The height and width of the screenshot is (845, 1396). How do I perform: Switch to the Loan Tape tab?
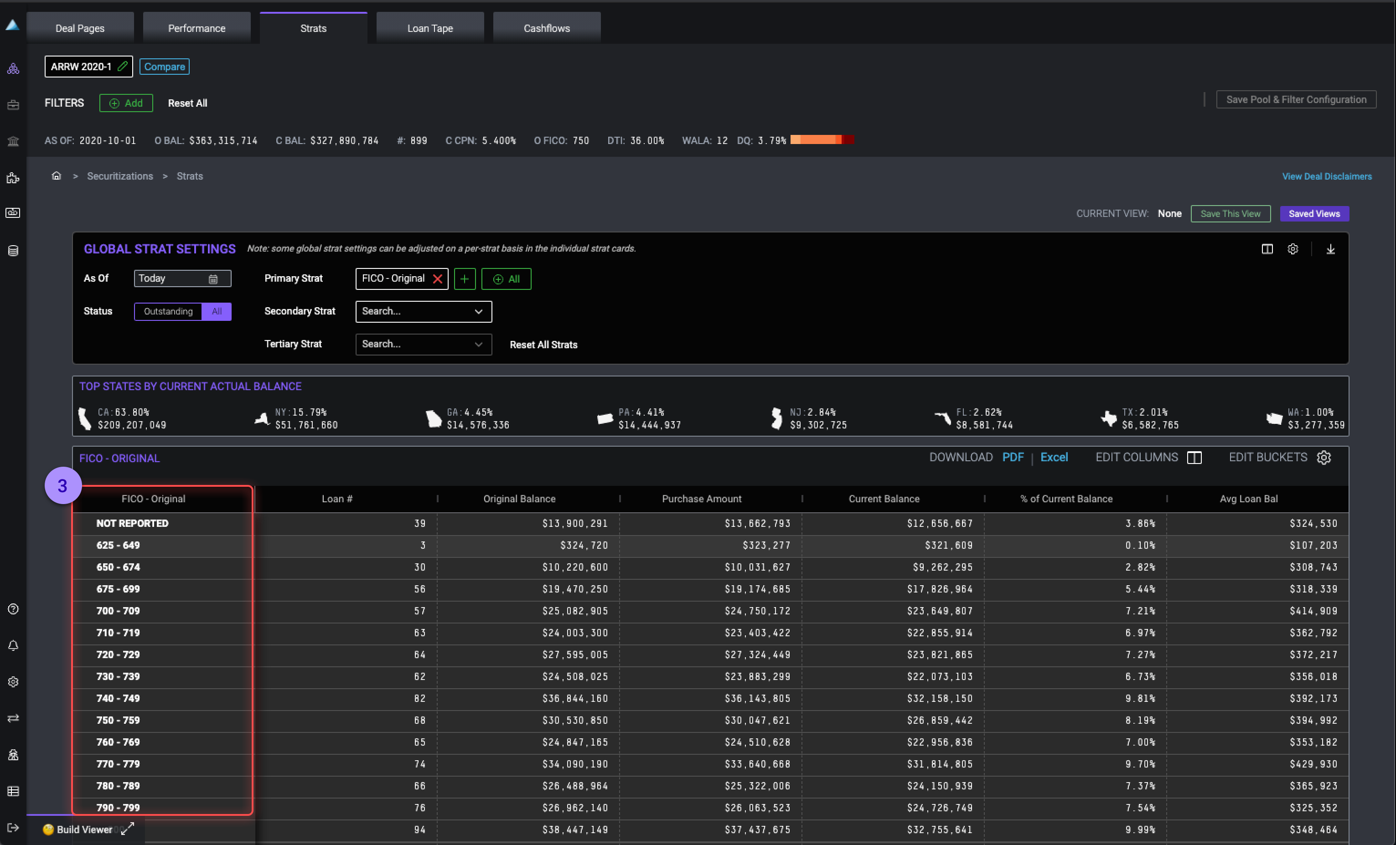pyautogui.click(x=429, y=28)
